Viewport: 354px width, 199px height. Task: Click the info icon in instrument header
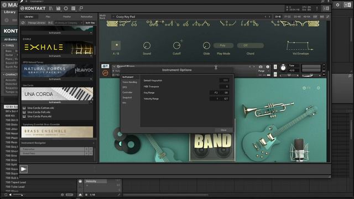pyautogui.click(x=268, y=67)
